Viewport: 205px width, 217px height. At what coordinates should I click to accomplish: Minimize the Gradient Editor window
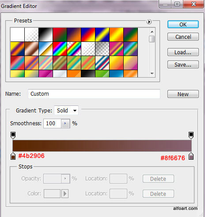coord(165,4)
